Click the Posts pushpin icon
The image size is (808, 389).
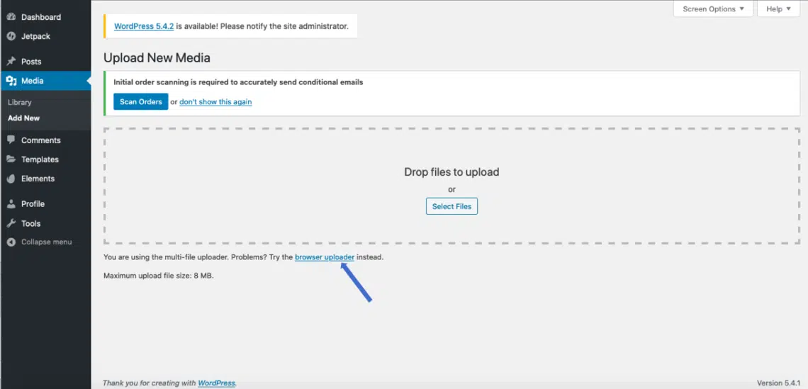(11, 62)
